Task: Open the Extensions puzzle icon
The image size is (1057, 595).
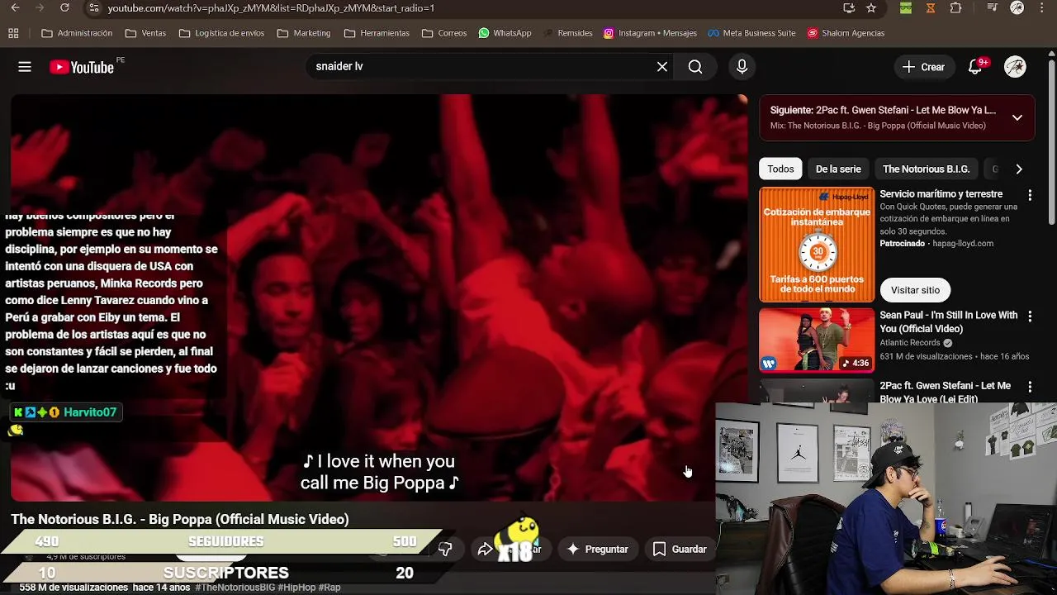Action: (956, 8)
